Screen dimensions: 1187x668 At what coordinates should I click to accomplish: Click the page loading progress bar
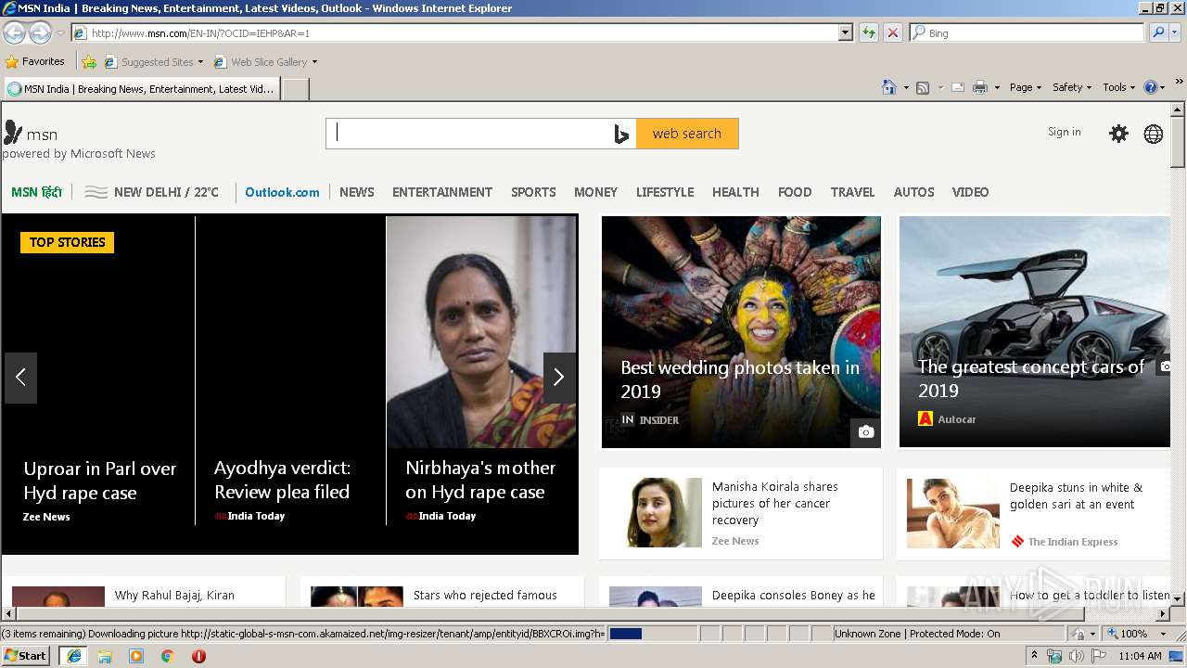[651, 634]
